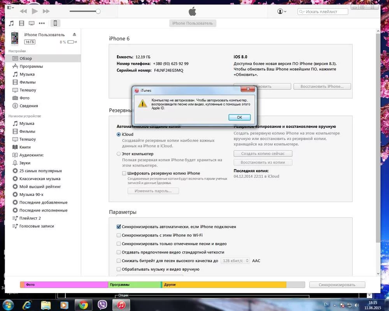Select the Этот компьютер backup option

click(119, 154)
